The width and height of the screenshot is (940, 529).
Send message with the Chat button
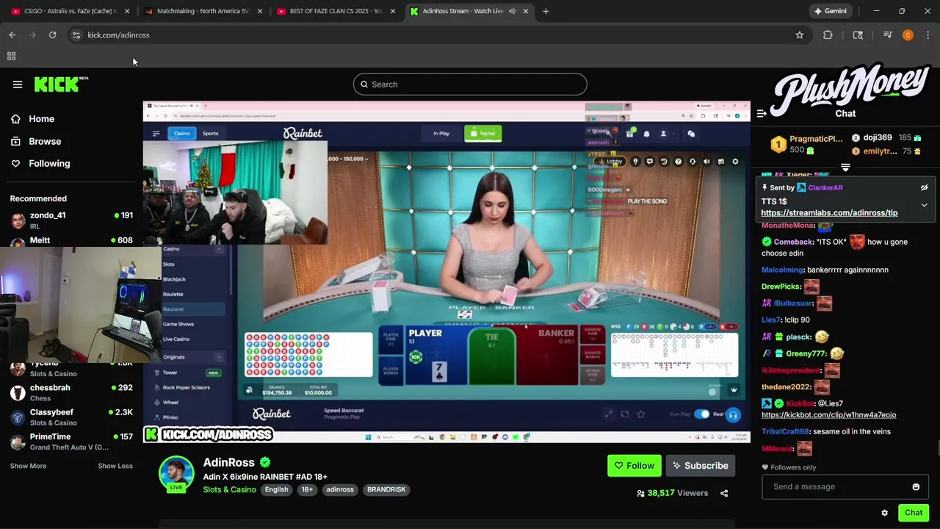(x=914, y=513)
